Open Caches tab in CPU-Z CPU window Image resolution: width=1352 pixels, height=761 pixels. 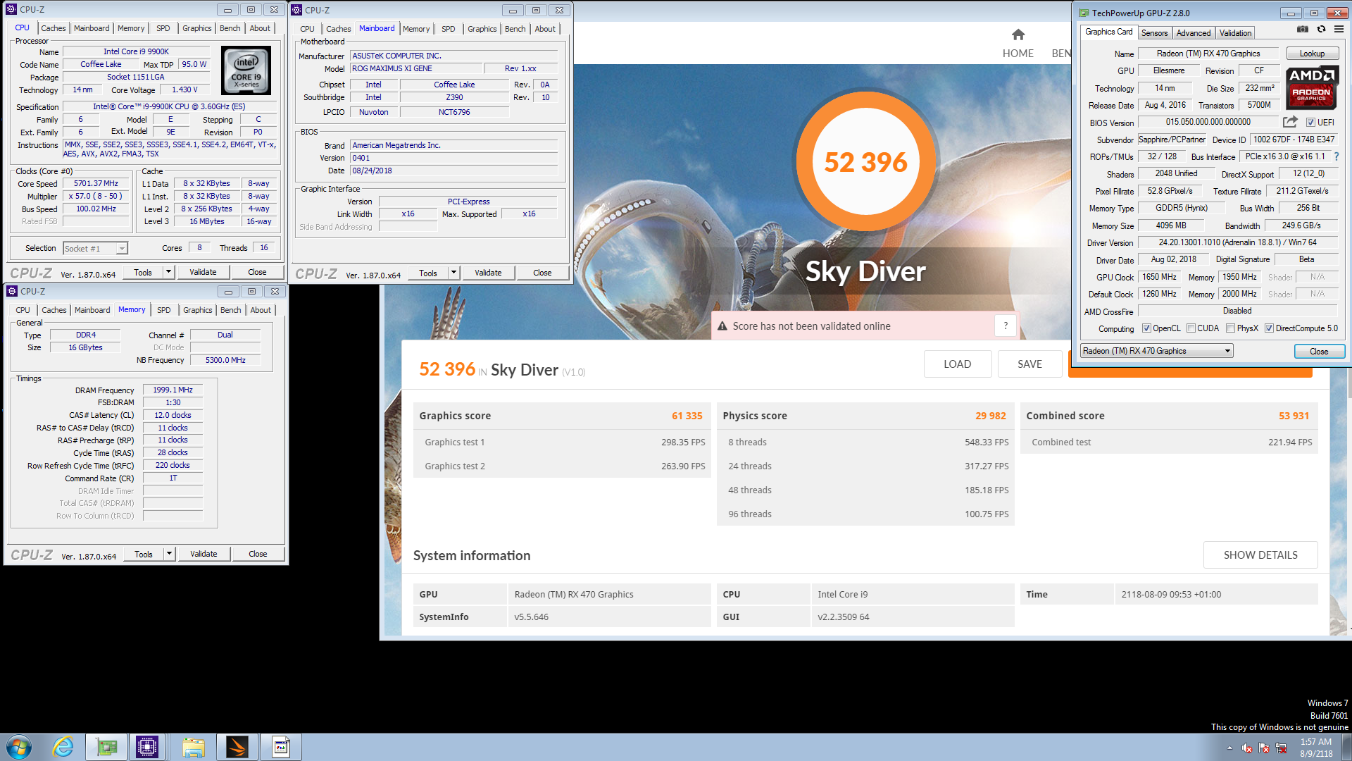click(54, 28)
